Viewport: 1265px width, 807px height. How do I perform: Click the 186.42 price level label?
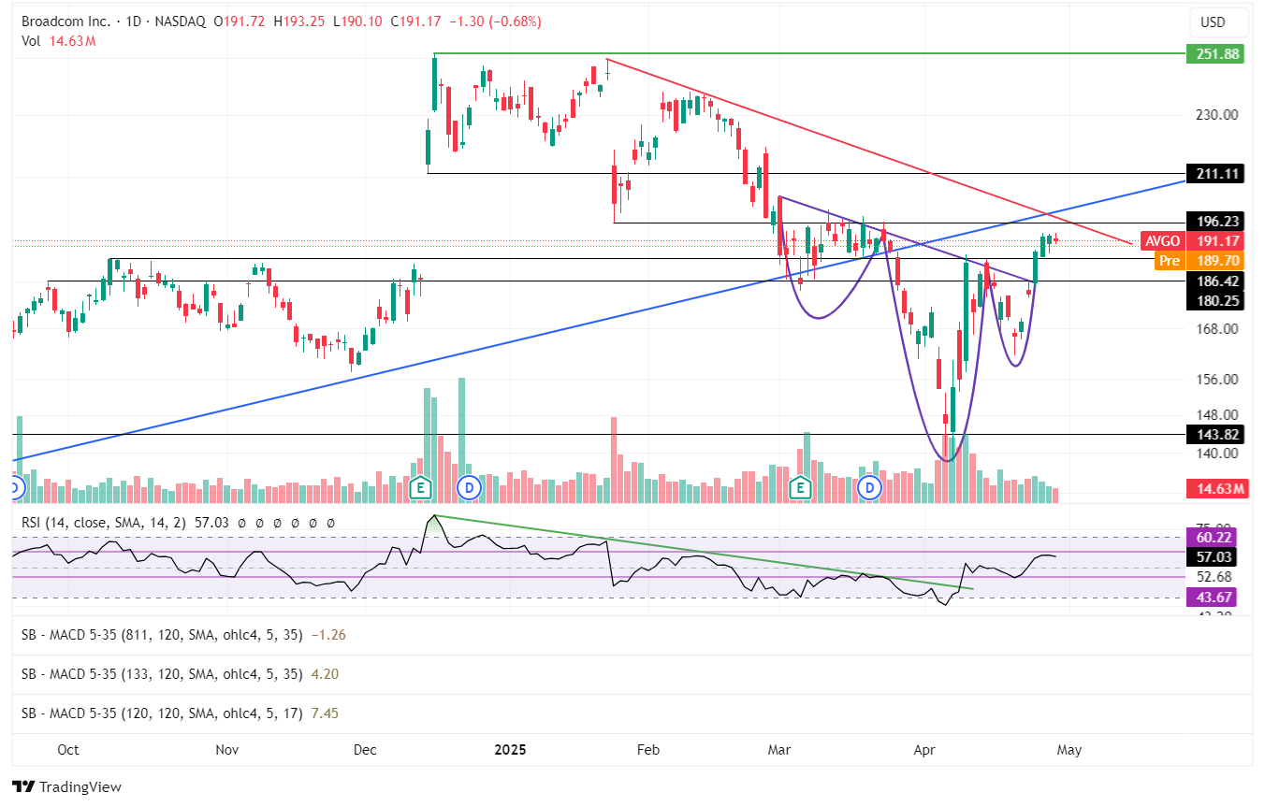tap(1214, 281)
